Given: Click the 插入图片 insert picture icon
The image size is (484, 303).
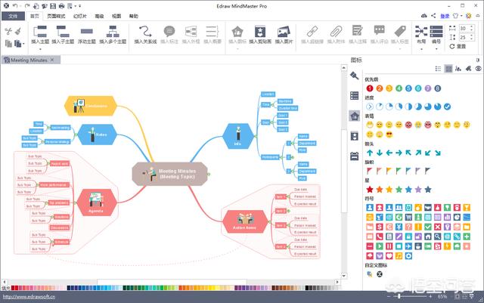Looking at the screenshot, I should pos(284,32).
